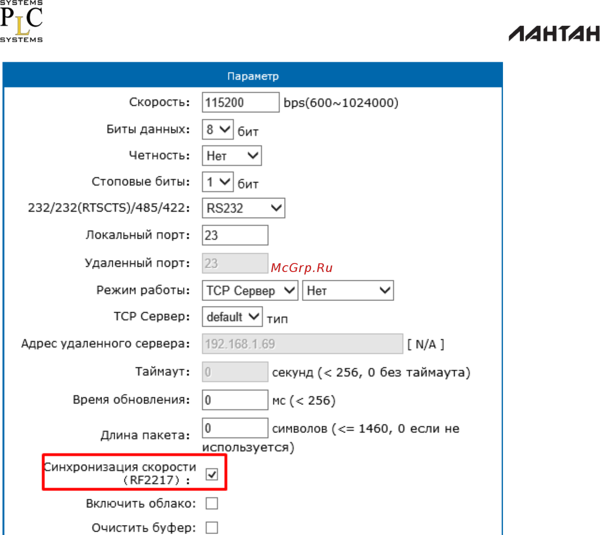Viewport: 600px width, 535px height.
Task: Click the 'Включить облако:' label
Action: (x=141, y=503)
